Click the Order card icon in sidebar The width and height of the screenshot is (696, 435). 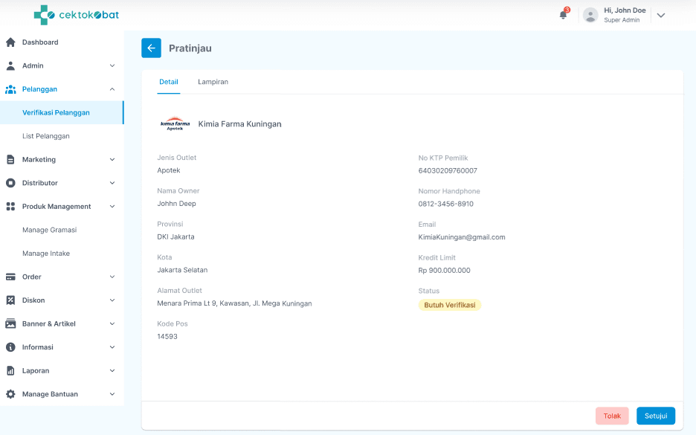click(10, 277)
